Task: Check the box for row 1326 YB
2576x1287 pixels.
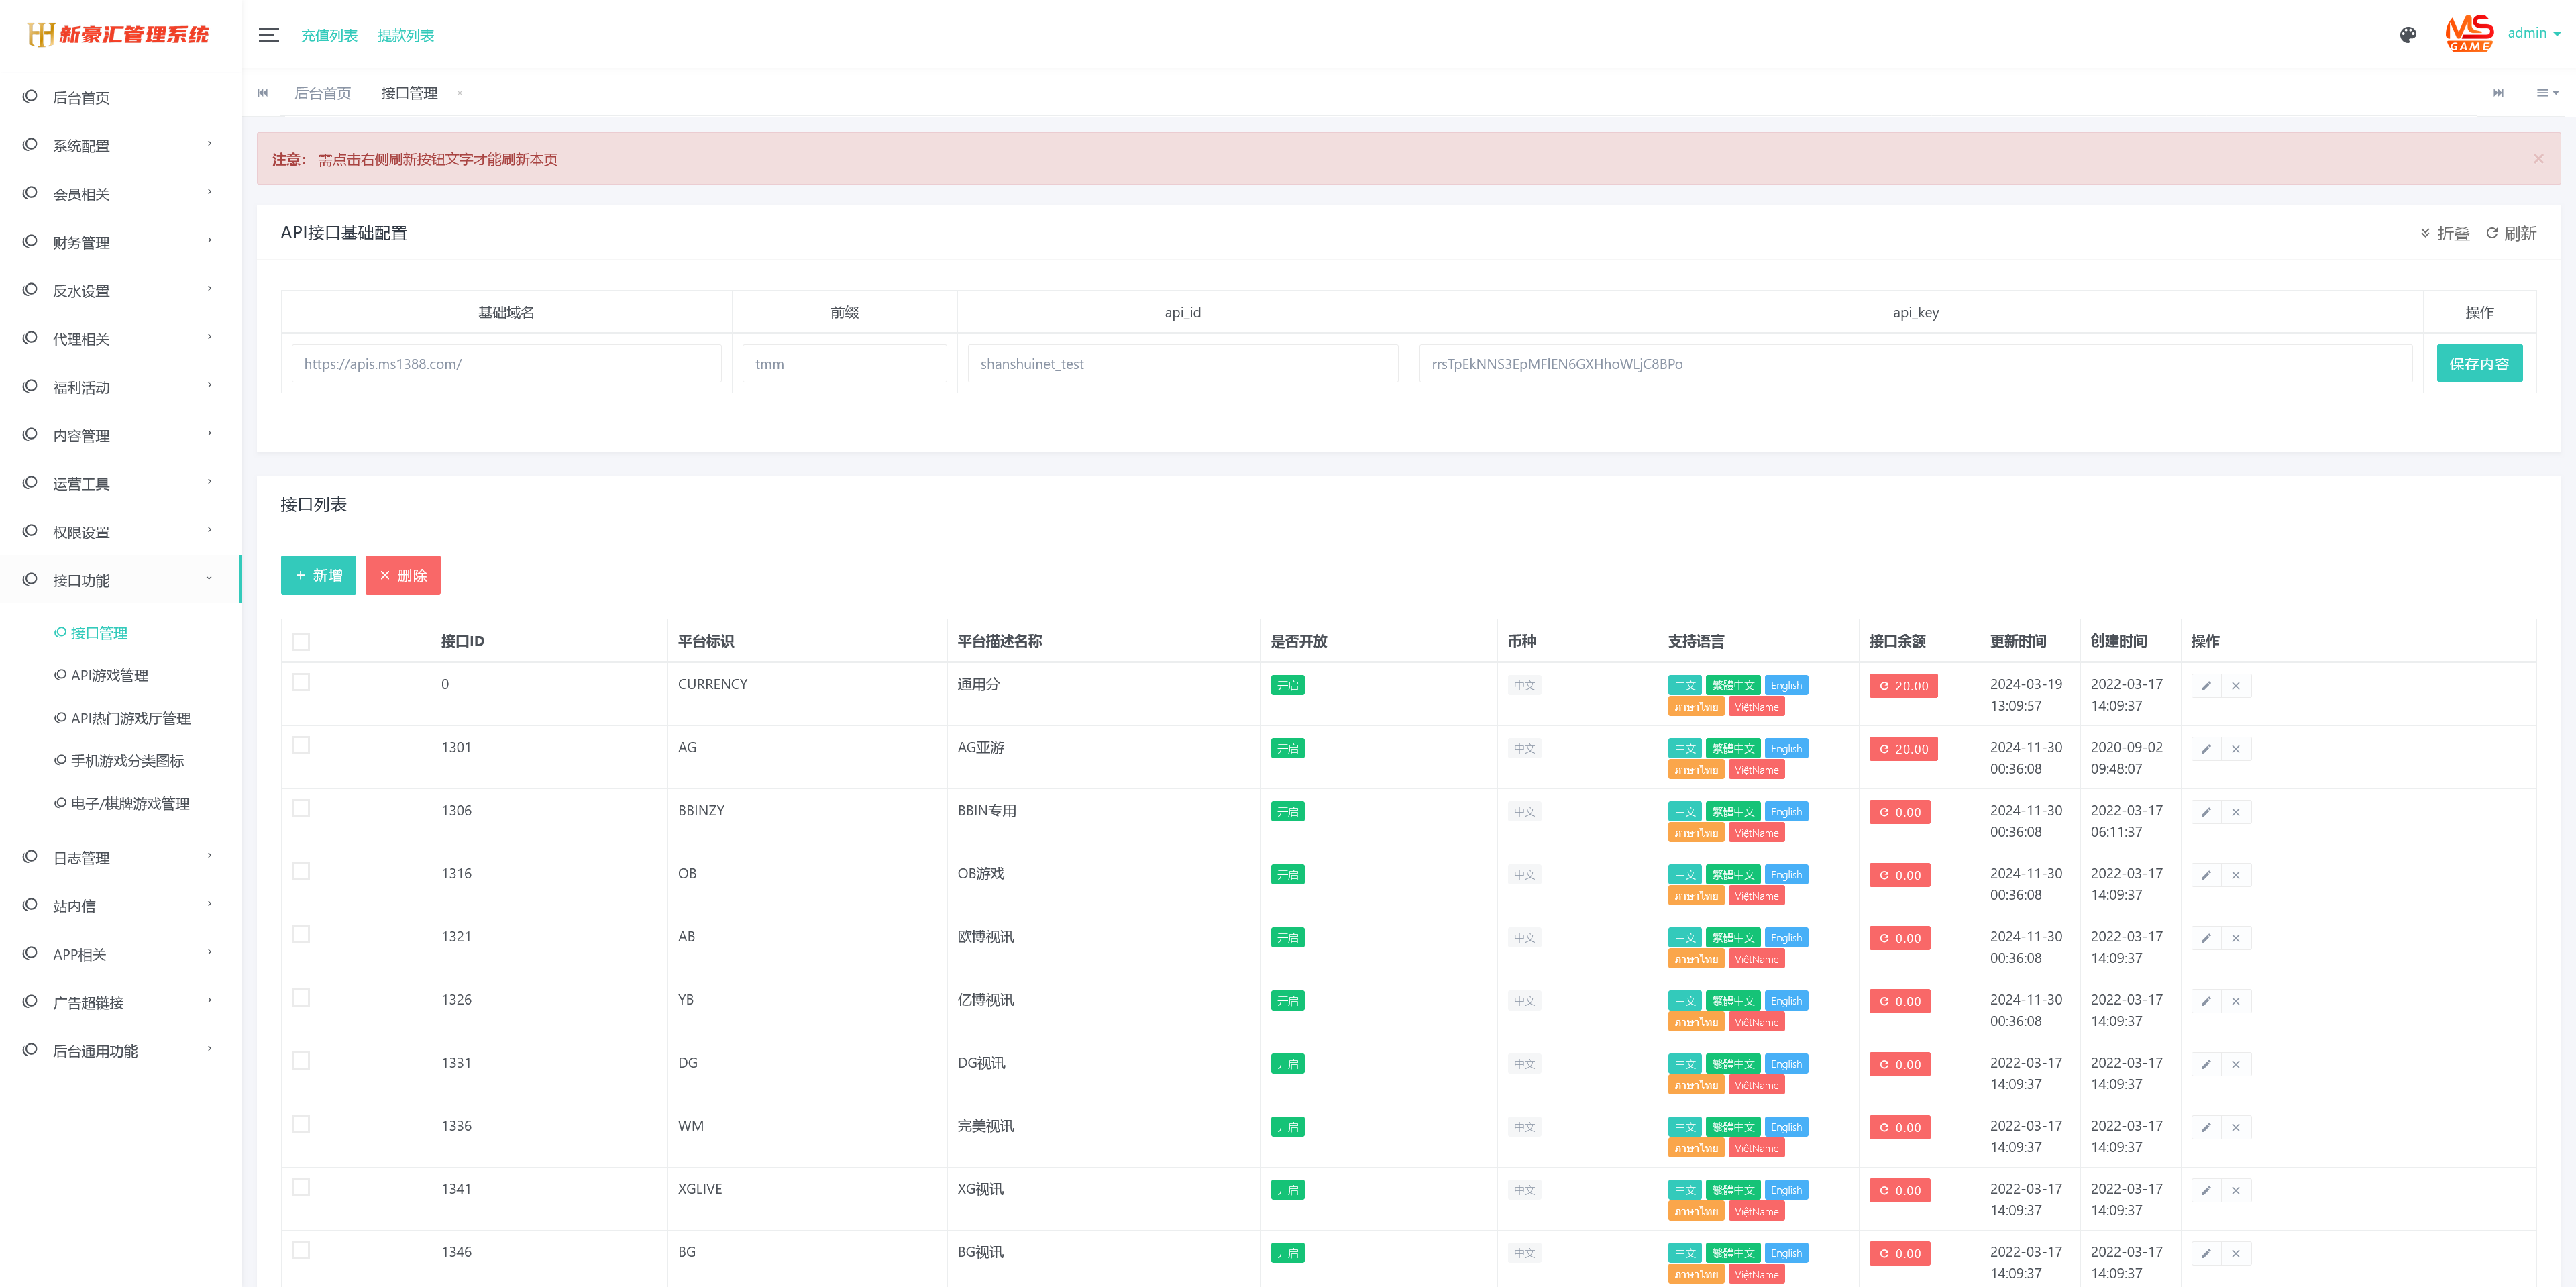Action: (x=301, y=997)
